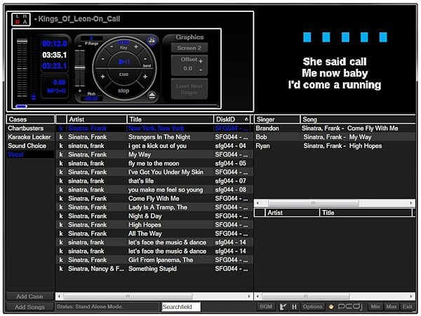Viewport: 421px width, 316px height.
Task: Sort by the Title column header
Action: [171, 119]
